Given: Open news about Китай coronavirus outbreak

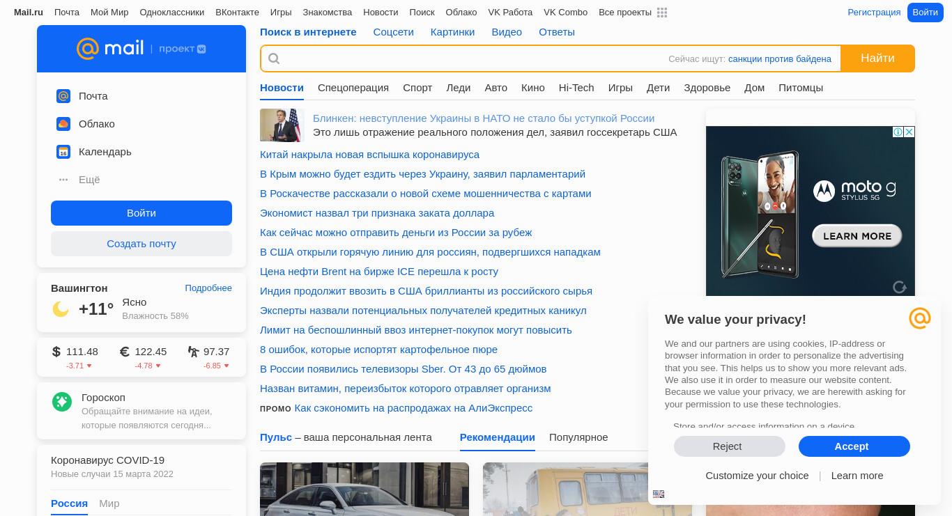Looking at the screenshot, I should 369,155.
